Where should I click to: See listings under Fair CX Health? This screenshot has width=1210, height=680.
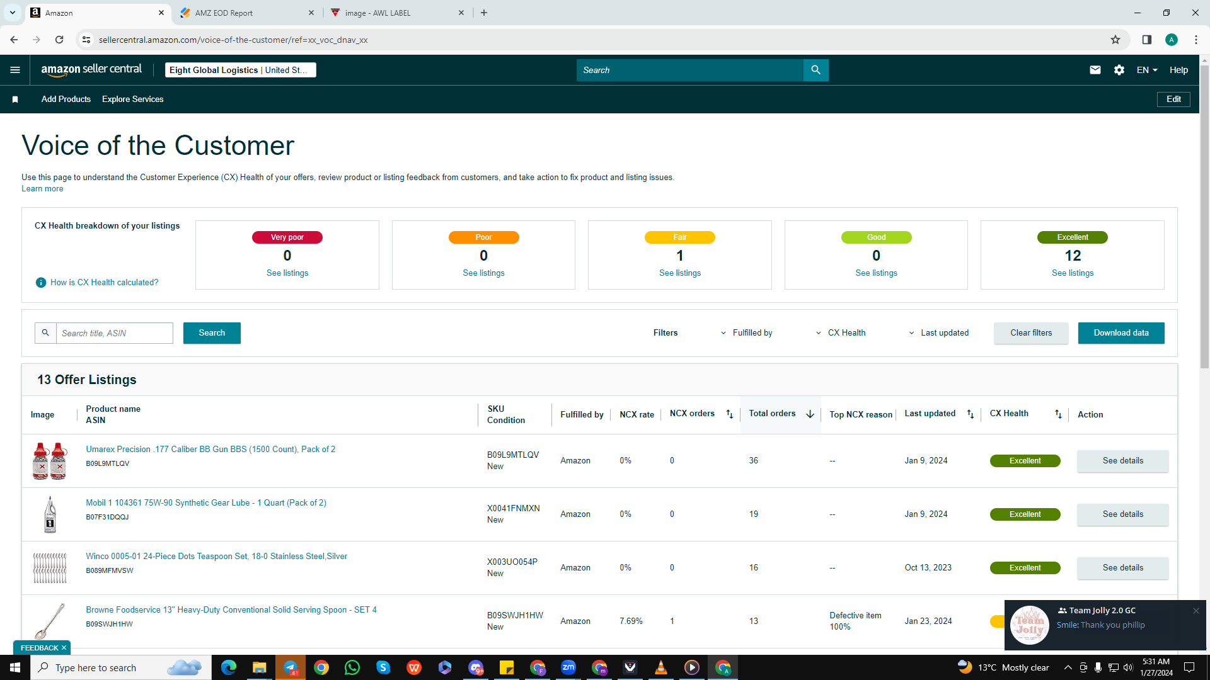(x=680, y=273)
